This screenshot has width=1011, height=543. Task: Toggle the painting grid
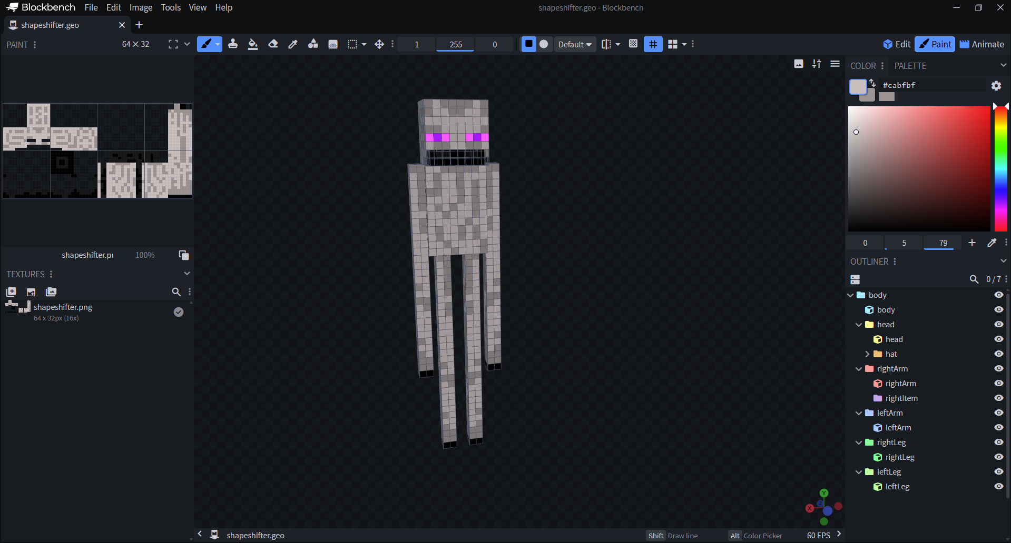pyautogui.click(x=653, y=44)
